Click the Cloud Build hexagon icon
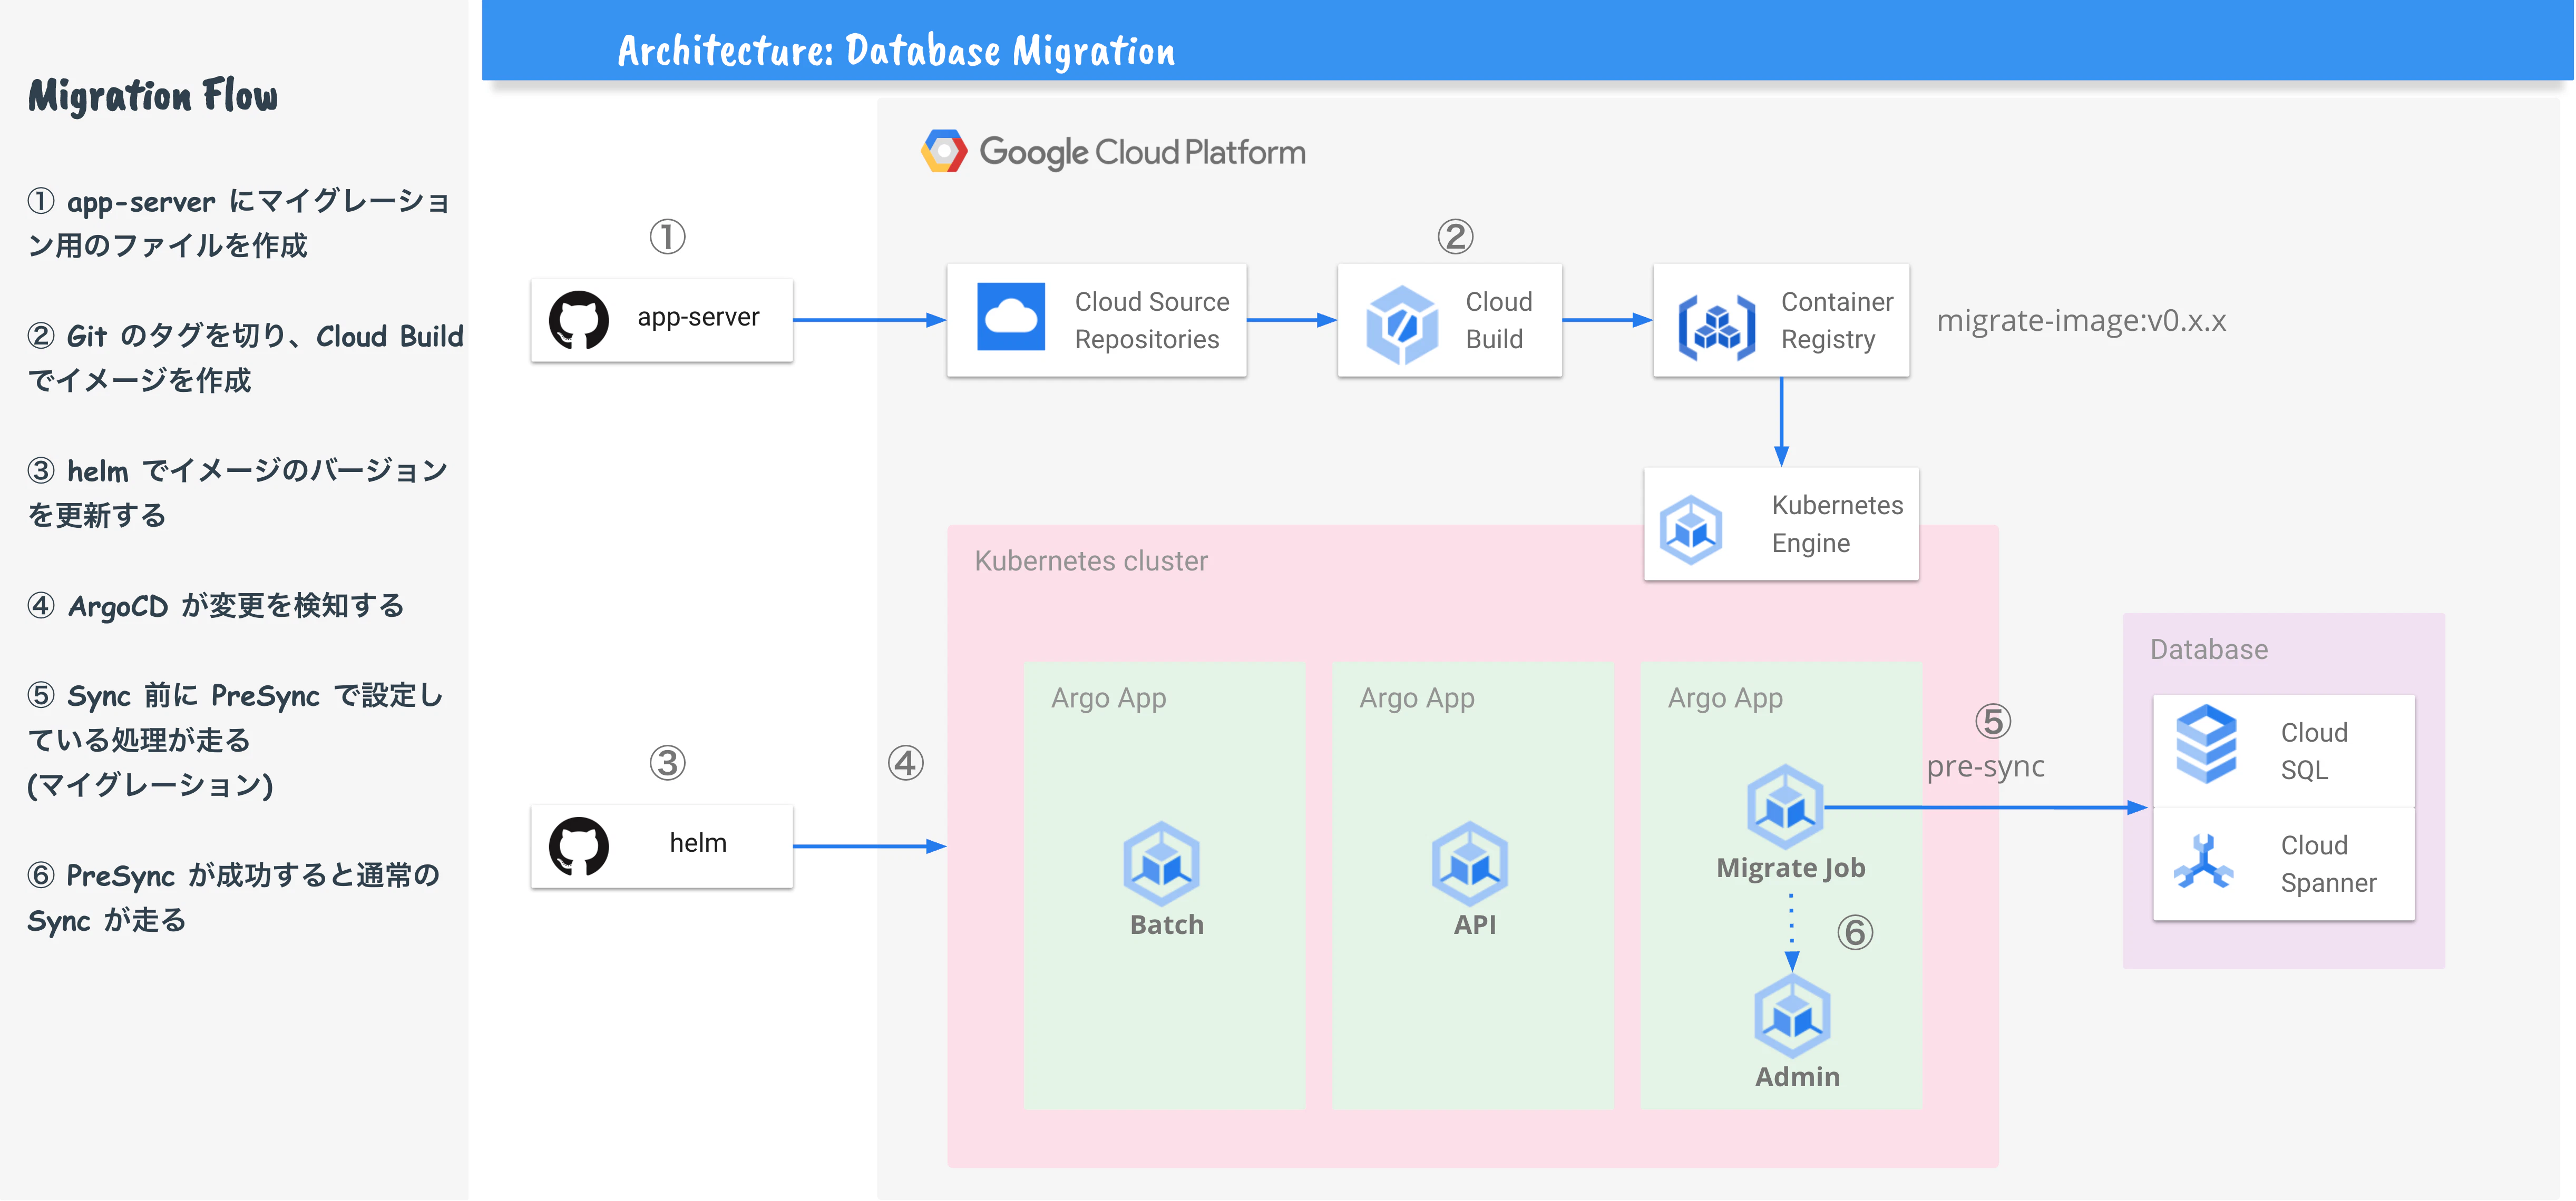Viewport: 2576px width, 1201px height. (1402, 324)
